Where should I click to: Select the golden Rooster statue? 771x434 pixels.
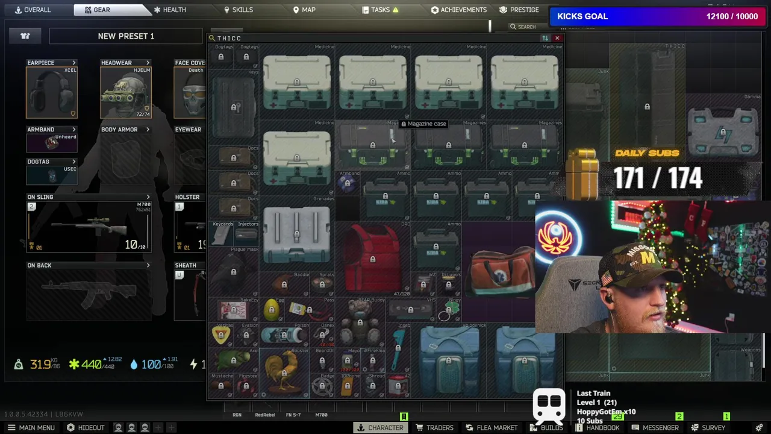point(284,373)
